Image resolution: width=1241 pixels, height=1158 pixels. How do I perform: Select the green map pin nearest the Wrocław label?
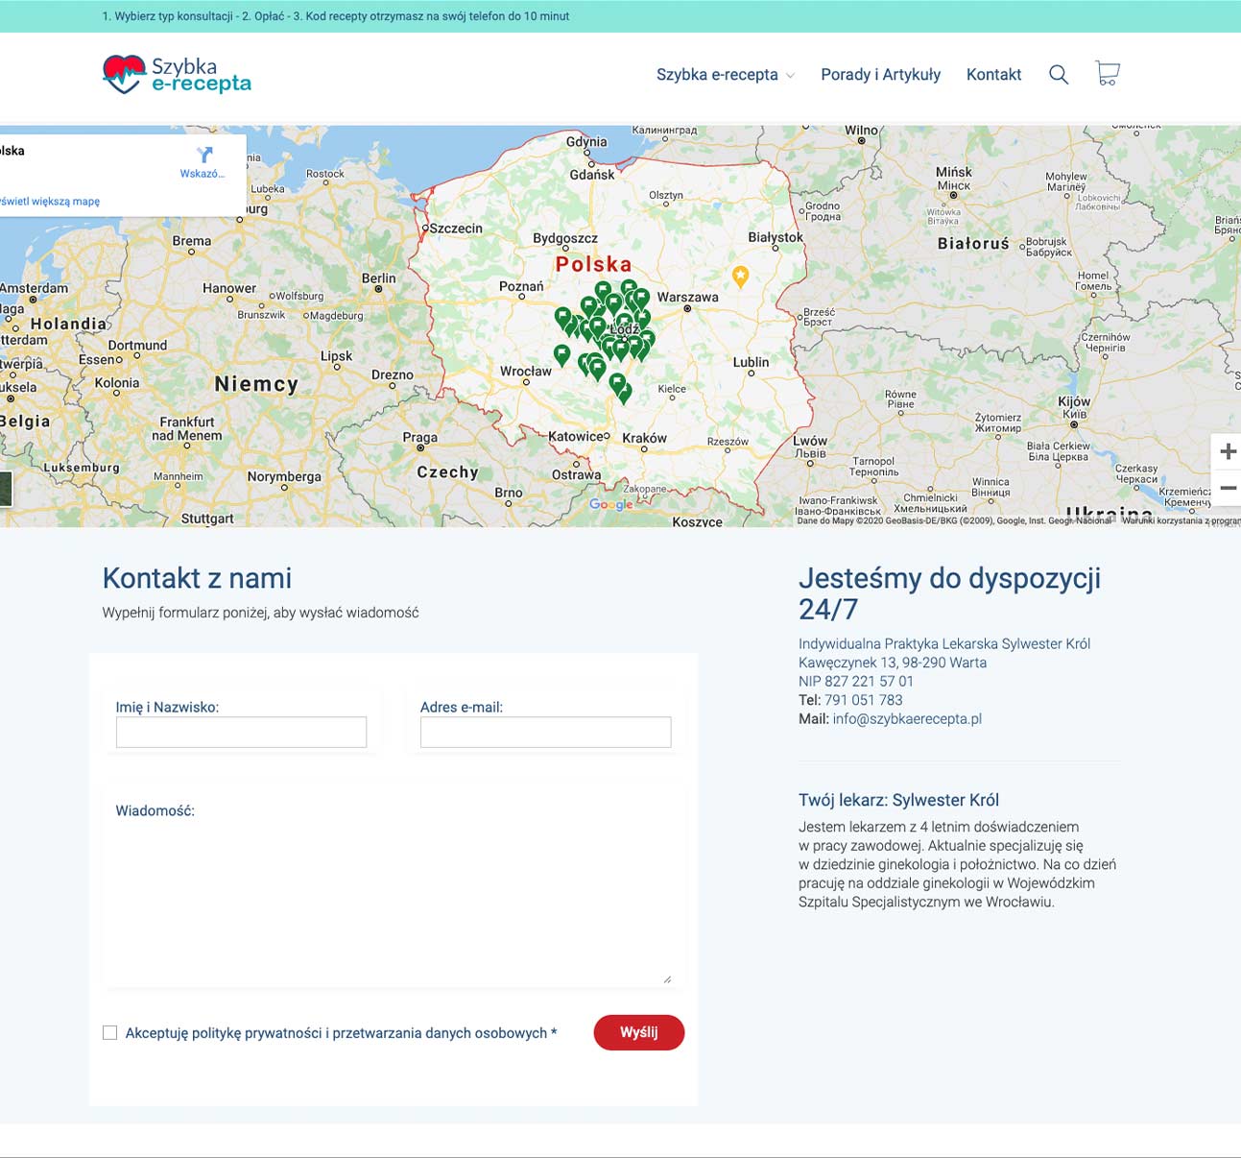pos(562,355)
